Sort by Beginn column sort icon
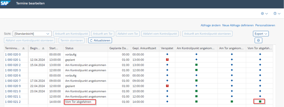Screen dimensions: 284x107 [43, 48]
